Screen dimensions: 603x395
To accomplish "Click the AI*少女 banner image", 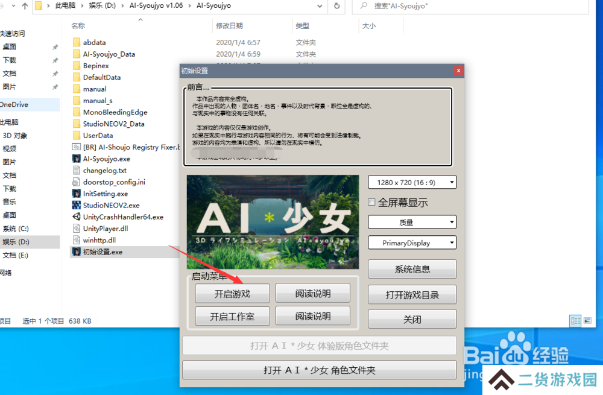I will [x=273, y=222].
